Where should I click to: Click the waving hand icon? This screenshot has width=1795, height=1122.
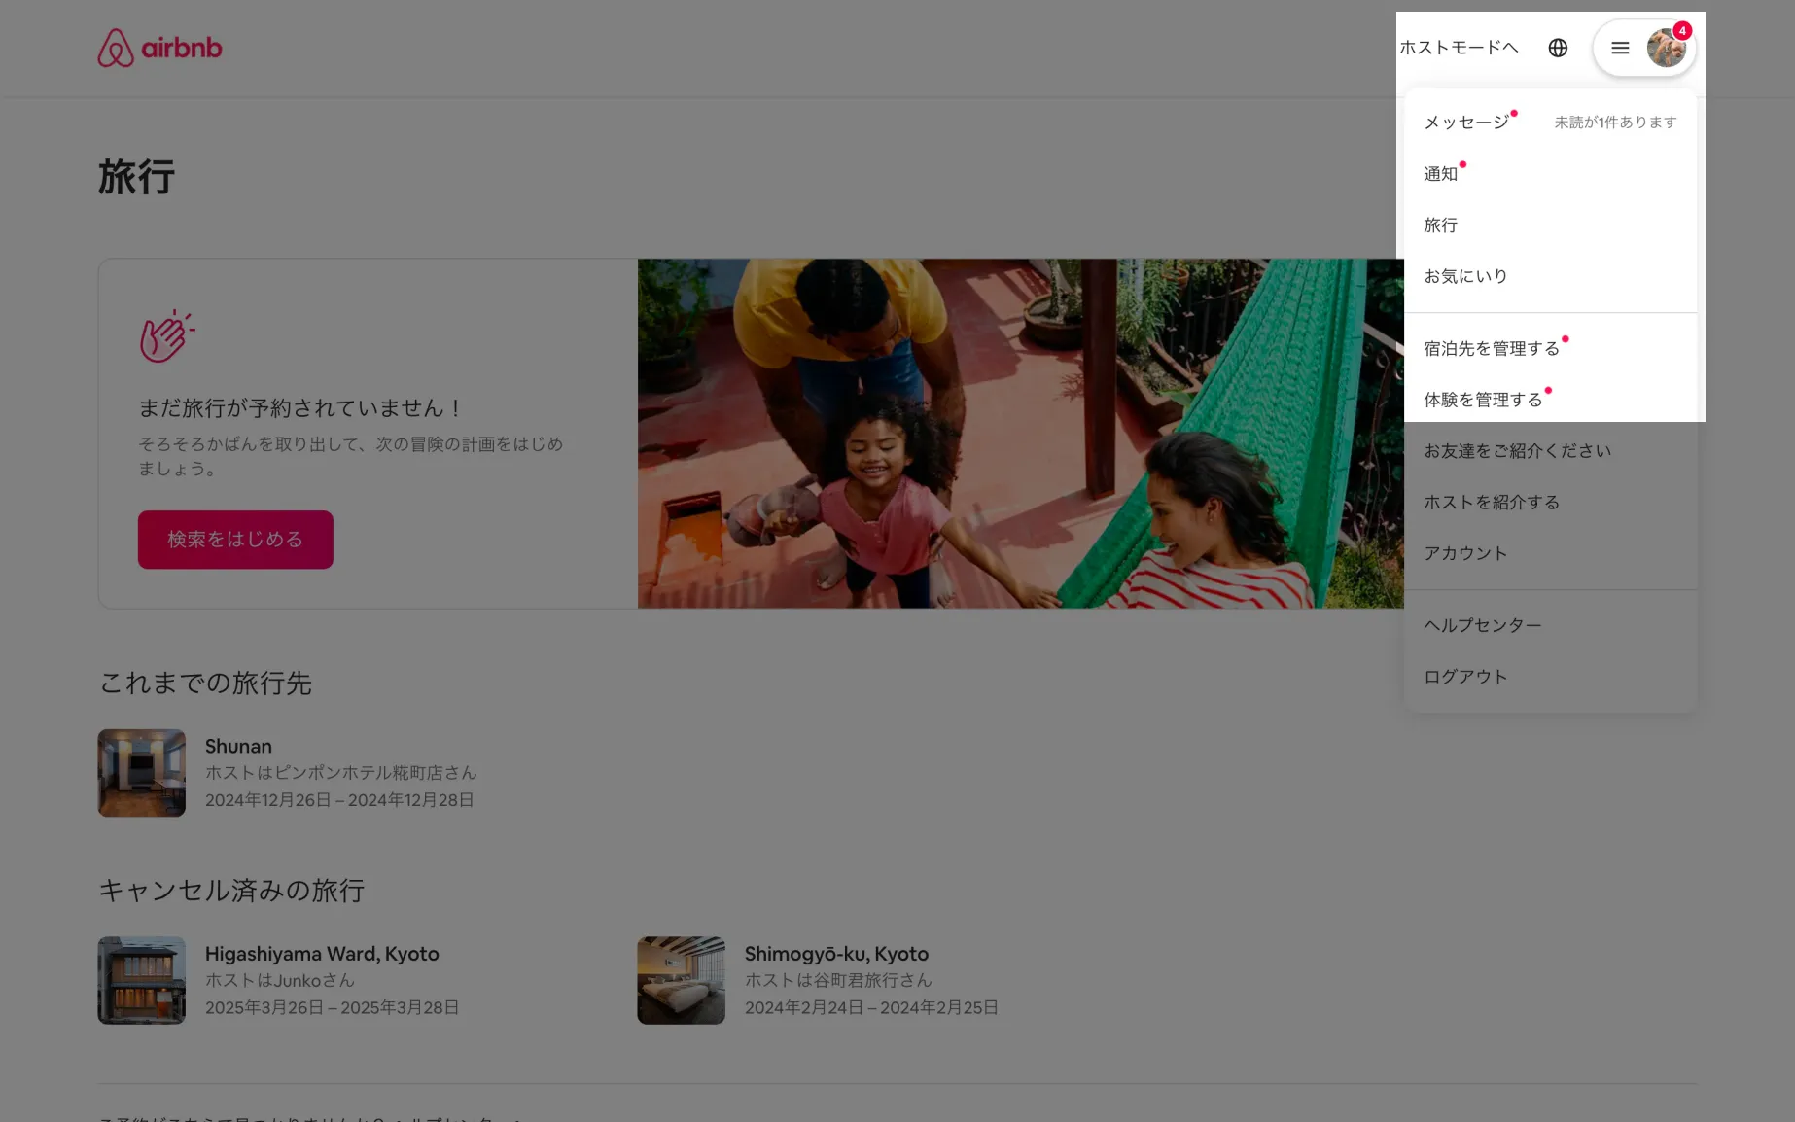[166, 336]
